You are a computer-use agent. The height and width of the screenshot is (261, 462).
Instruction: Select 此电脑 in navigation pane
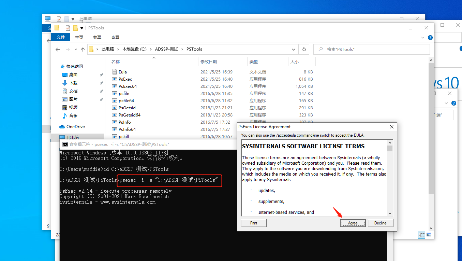72,137
